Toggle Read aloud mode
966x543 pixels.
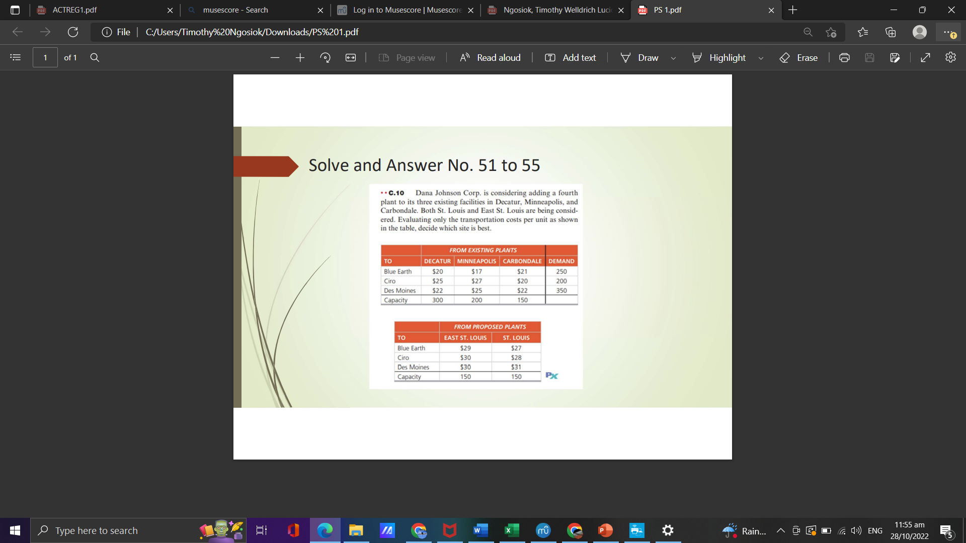(x=490, y=57)
